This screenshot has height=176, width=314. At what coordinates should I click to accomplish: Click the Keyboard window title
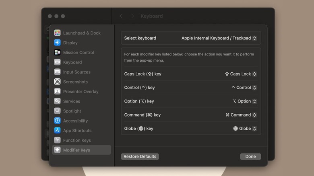click(x=152, y=16)
